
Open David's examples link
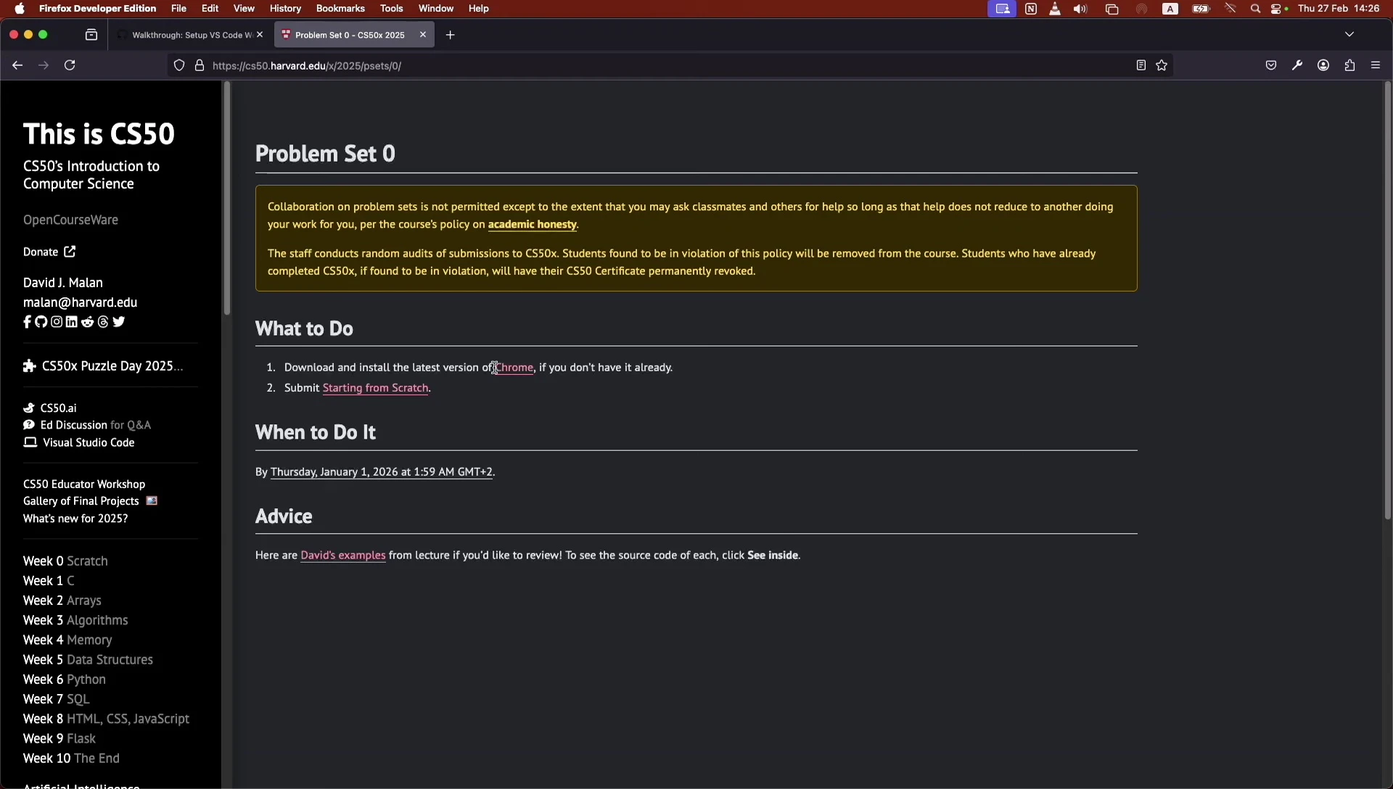pos(343,555)
